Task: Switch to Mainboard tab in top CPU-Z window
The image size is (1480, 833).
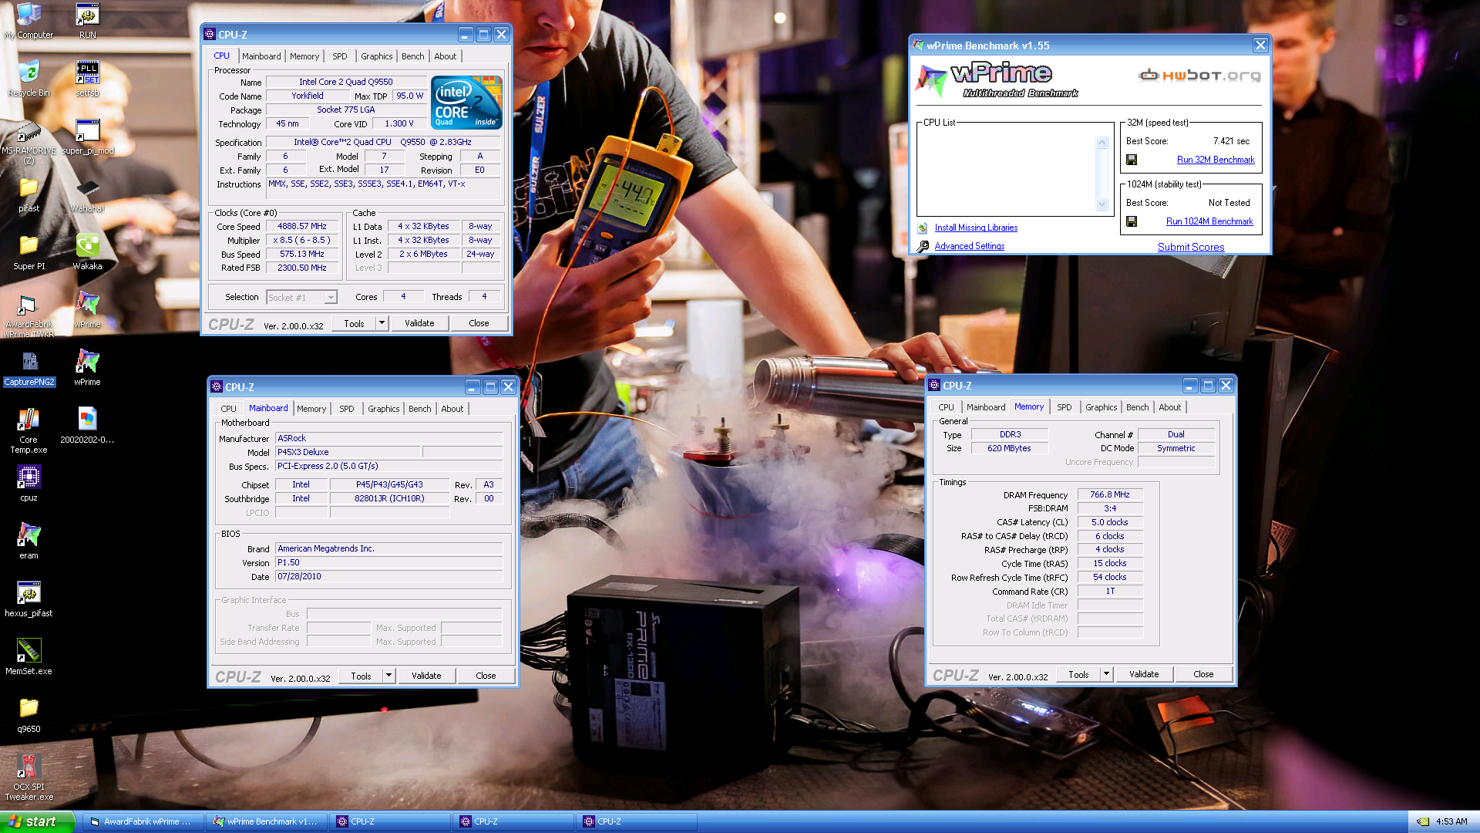Action: point(261,56)
